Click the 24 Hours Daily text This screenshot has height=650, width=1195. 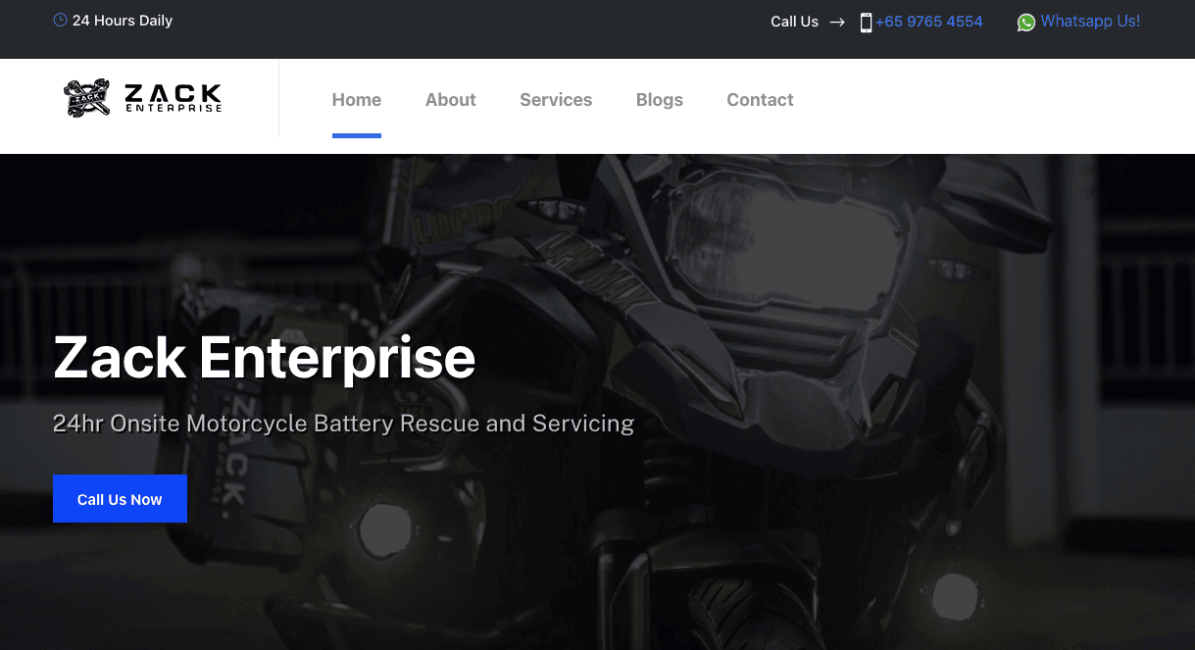pos(123,21)
